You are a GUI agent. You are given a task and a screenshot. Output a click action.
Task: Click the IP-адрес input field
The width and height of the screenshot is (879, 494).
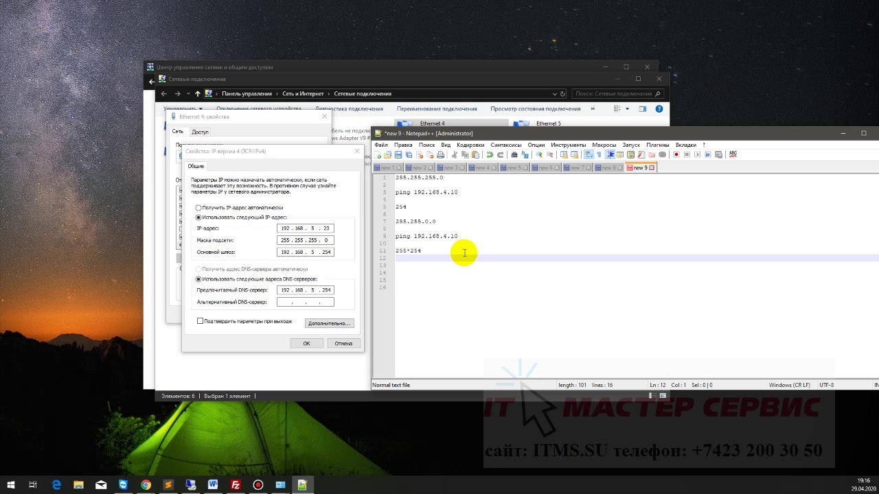(305, 228)
